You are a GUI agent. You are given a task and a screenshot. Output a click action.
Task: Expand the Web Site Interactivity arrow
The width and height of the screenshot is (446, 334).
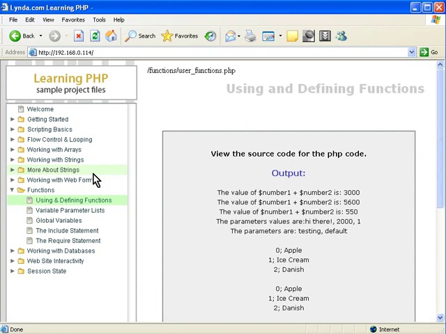tap(13, 261)
